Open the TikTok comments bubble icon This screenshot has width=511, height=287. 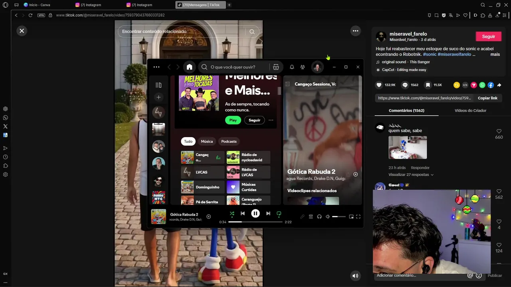click(405, 85)
